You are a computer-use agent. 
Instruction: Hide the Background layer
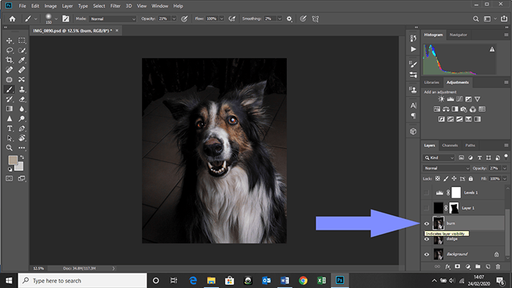point(426,254)
